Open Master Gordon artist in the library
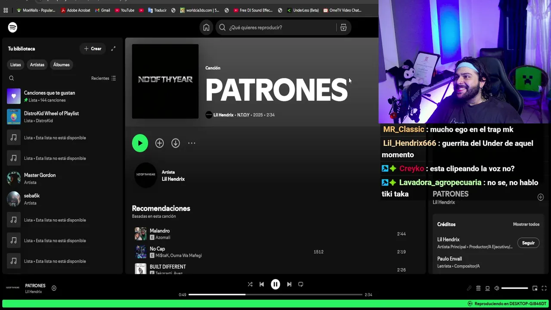Screen dimensions: 551x310 [x=62, y=178]
